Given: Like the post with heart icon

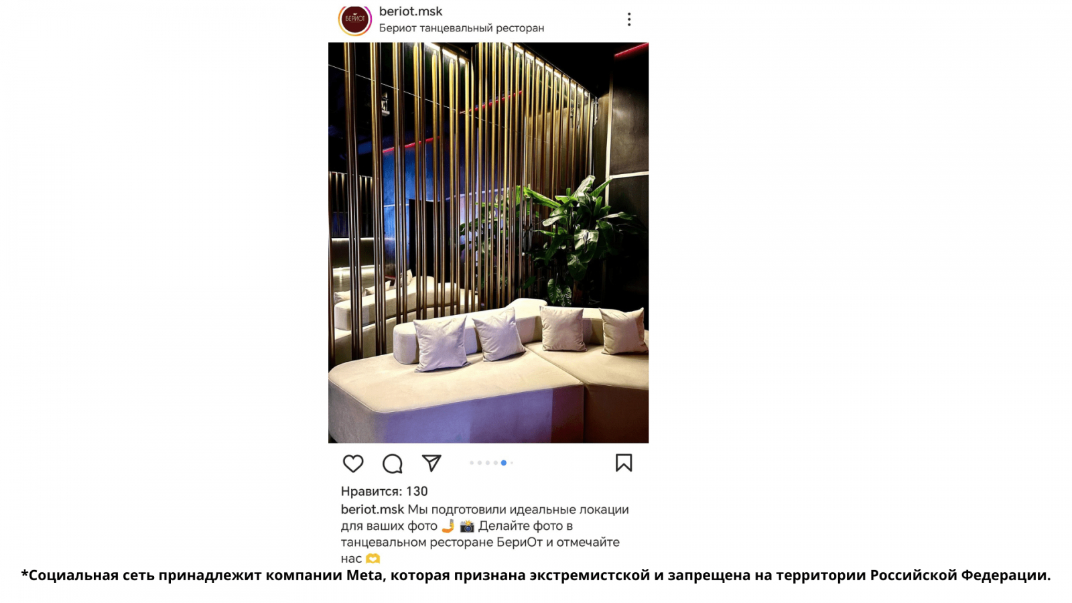Looking at the screenshot, I should (353, 463).
